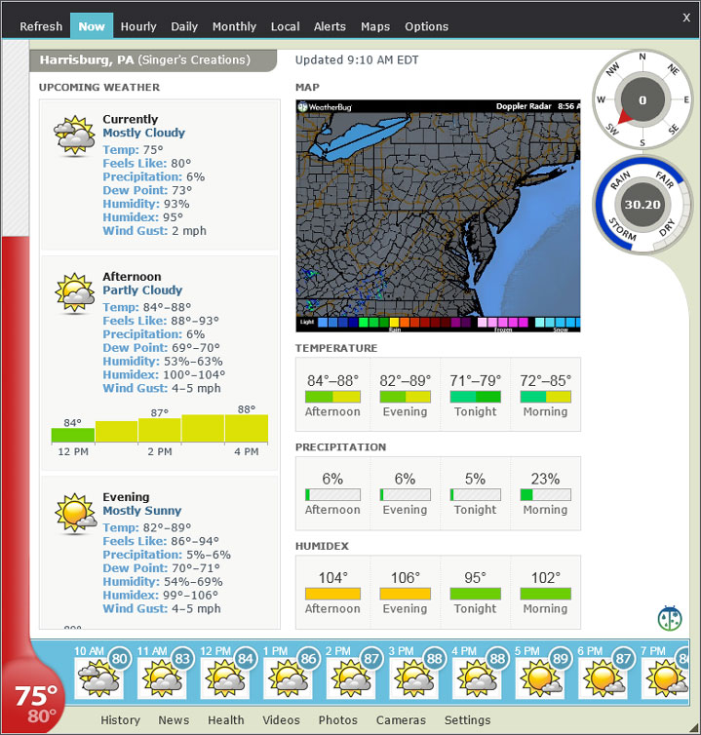Image resolution: width=701 pixels, height=735 pixels.
Task: Click the 'Dew Point: 73°' current reading
Action: (x=147, y=190)
